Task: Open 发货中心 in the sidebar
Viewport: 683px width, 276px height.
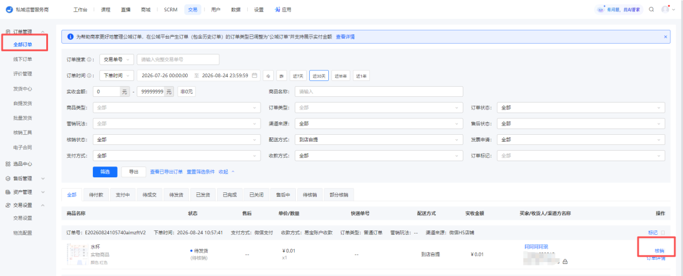Action: click(23, 89)
